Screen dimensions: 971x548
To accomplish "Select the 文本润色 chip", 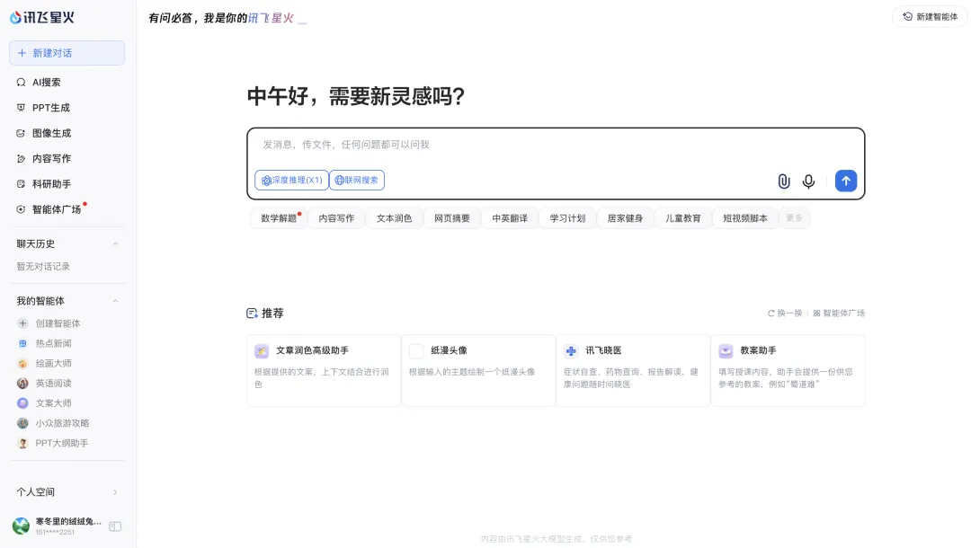I will [x=394, y=218].
